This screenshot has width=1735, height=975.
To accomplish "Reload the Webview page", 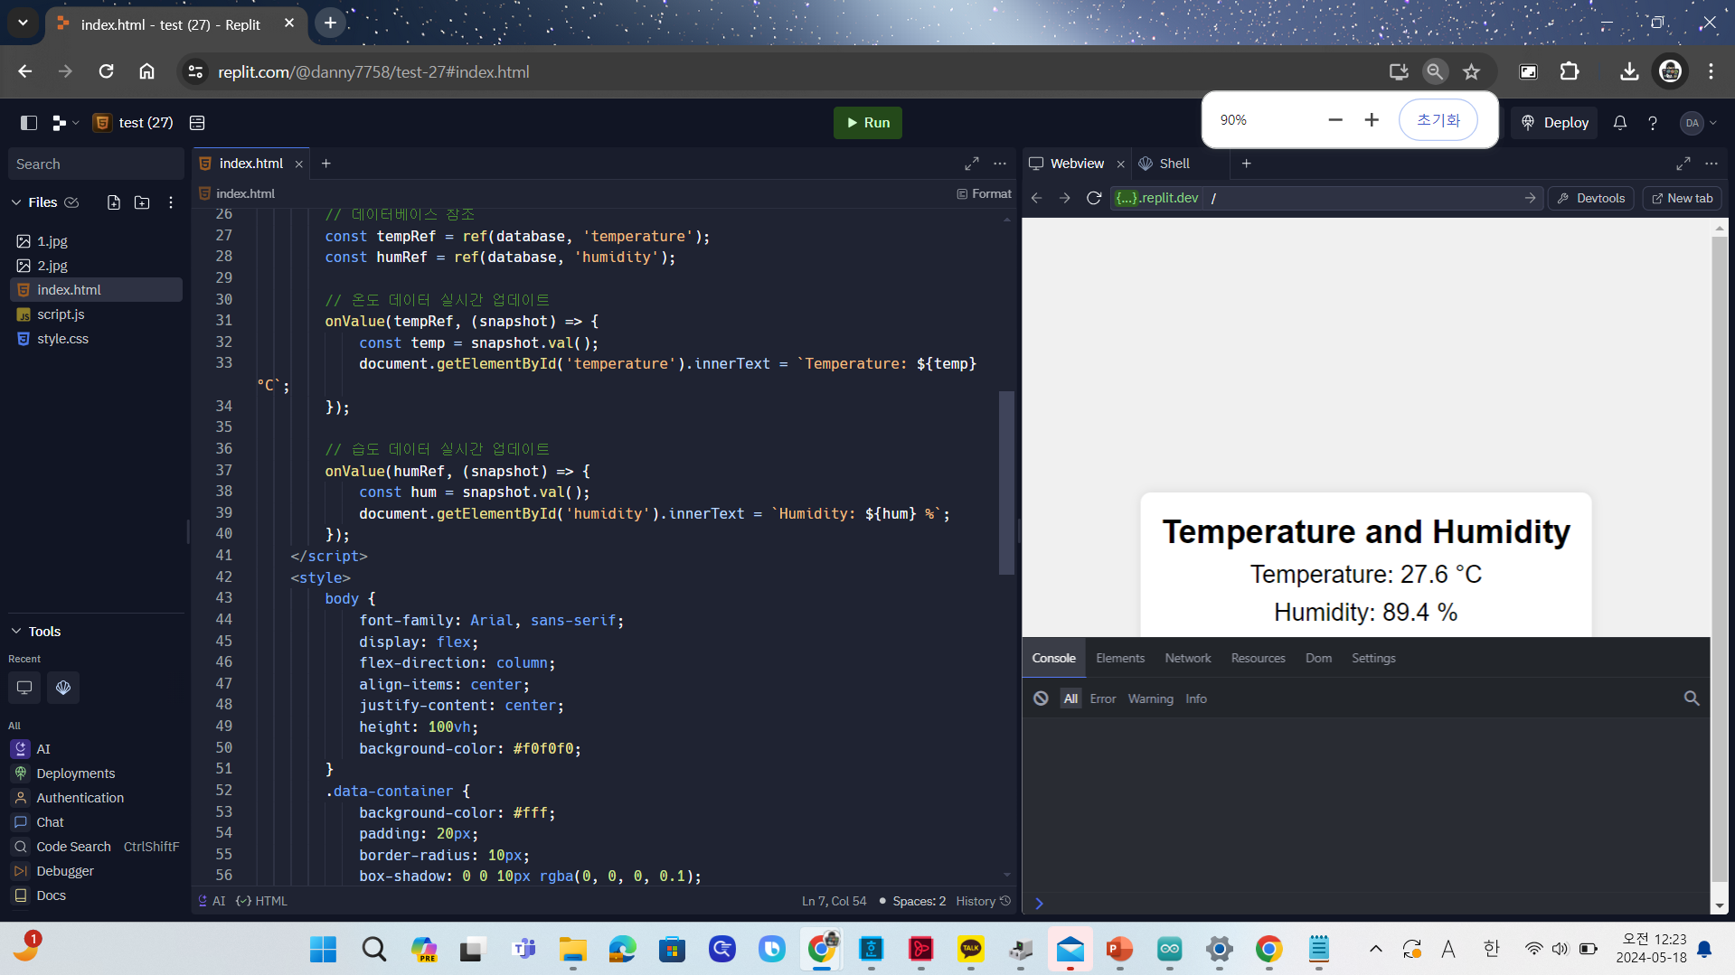I will click(x=1094, y=198).
